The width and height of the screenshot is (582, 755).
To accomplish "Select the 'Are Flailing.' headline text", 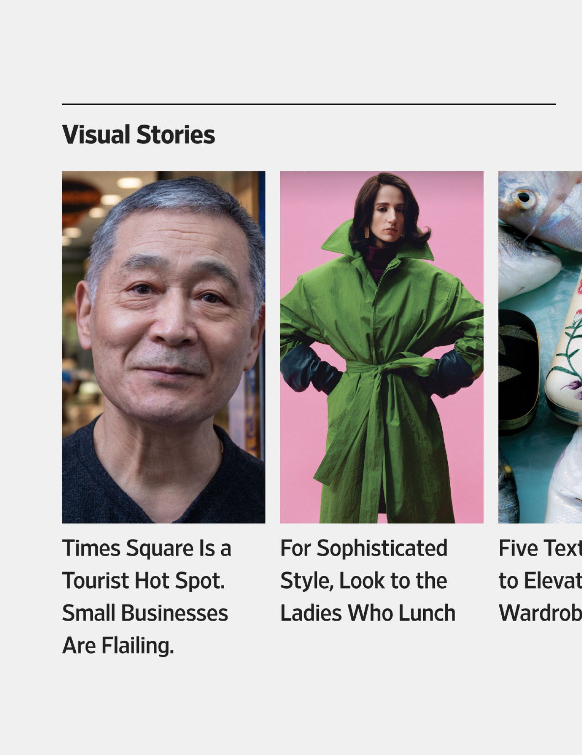I will [118, 646].
